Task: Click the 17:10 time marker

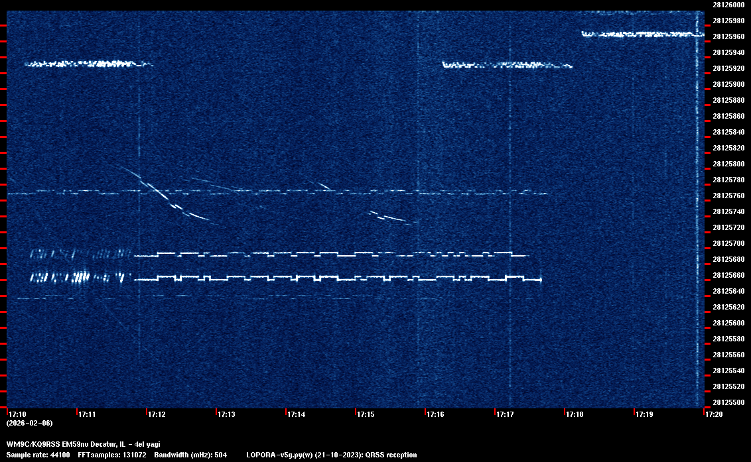Action: pos(17,414)
